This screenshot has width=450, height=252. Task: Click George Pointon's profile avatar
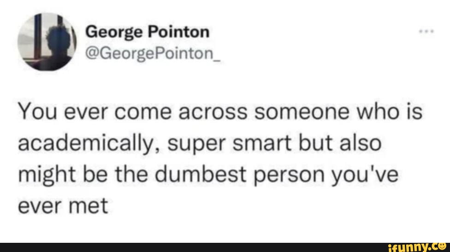[x=47, y=42]
